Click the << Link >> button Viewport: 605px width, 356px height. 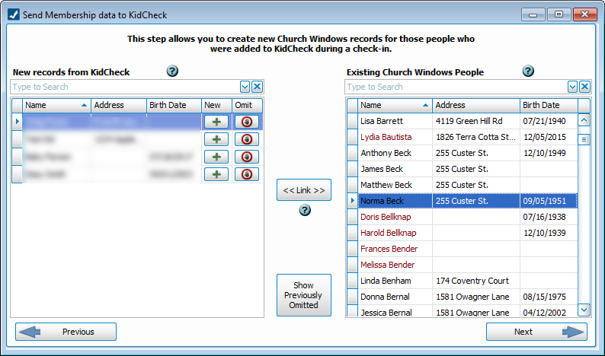click(x=304, y=190)
